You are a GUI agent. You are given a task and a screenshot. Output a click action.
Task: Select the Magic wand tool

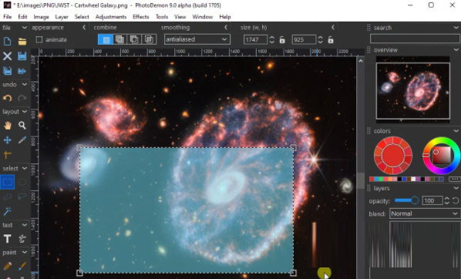coord(8,211)
